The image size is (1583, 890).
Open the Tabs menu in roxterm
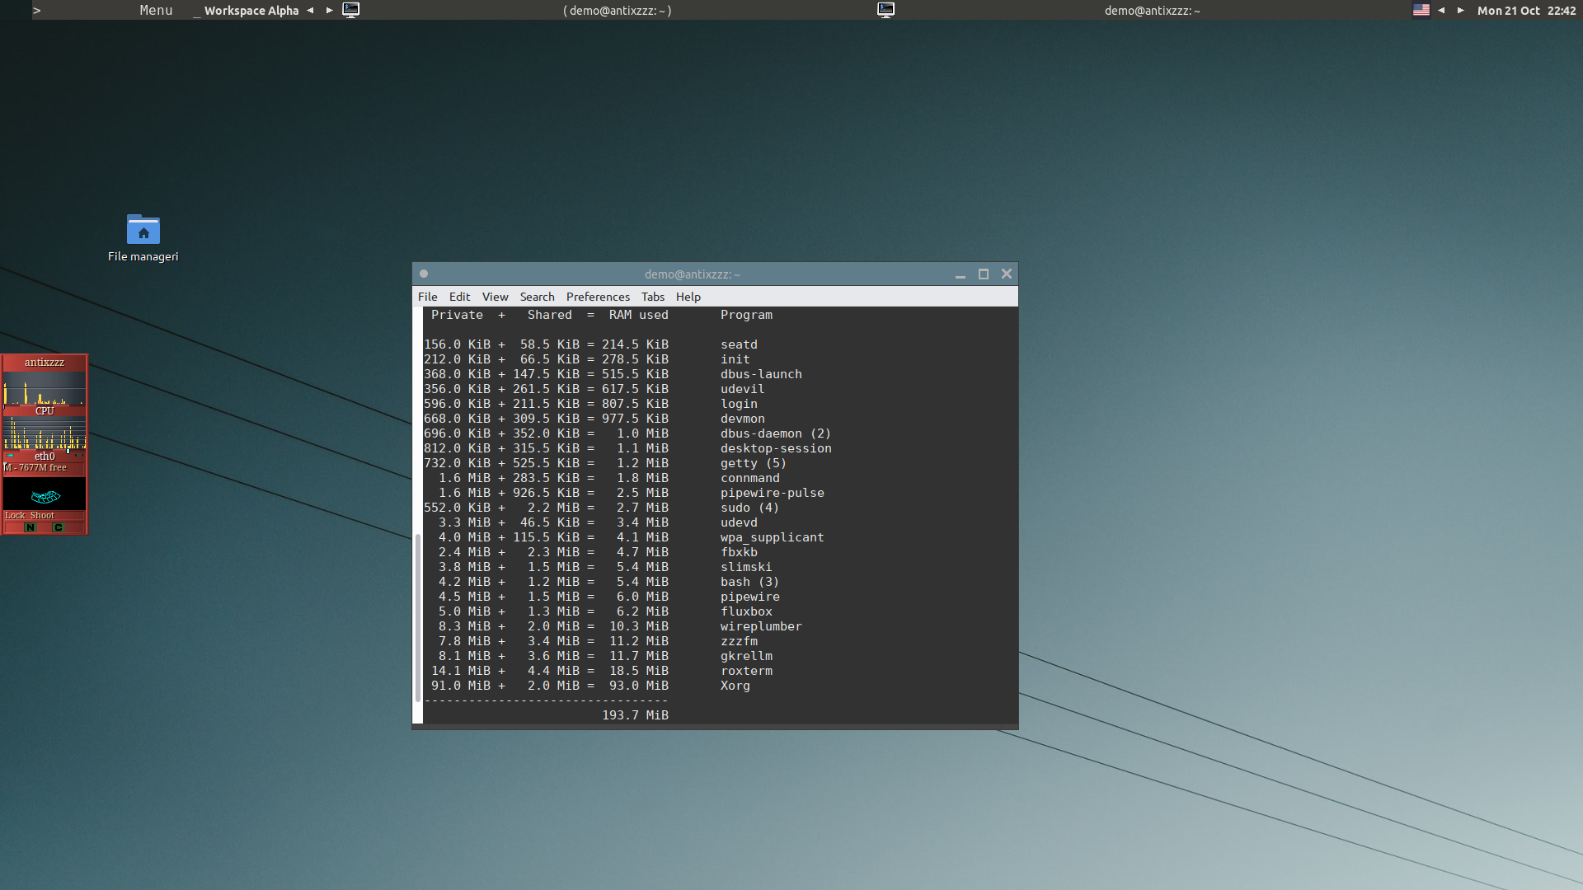[652, 297]
